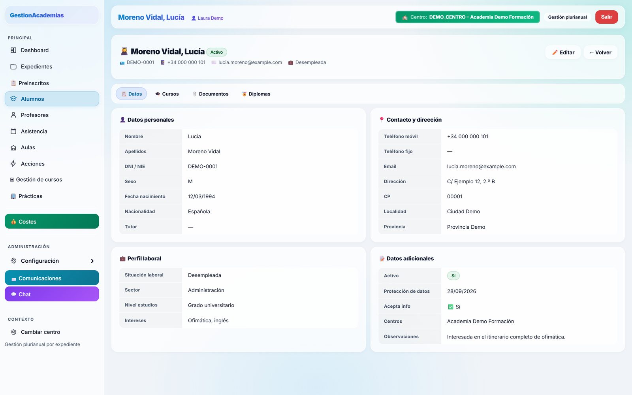This screenshot has height=395, width=632.
Task: Switch to the Datos tab
Action: [x=131, y=94]
